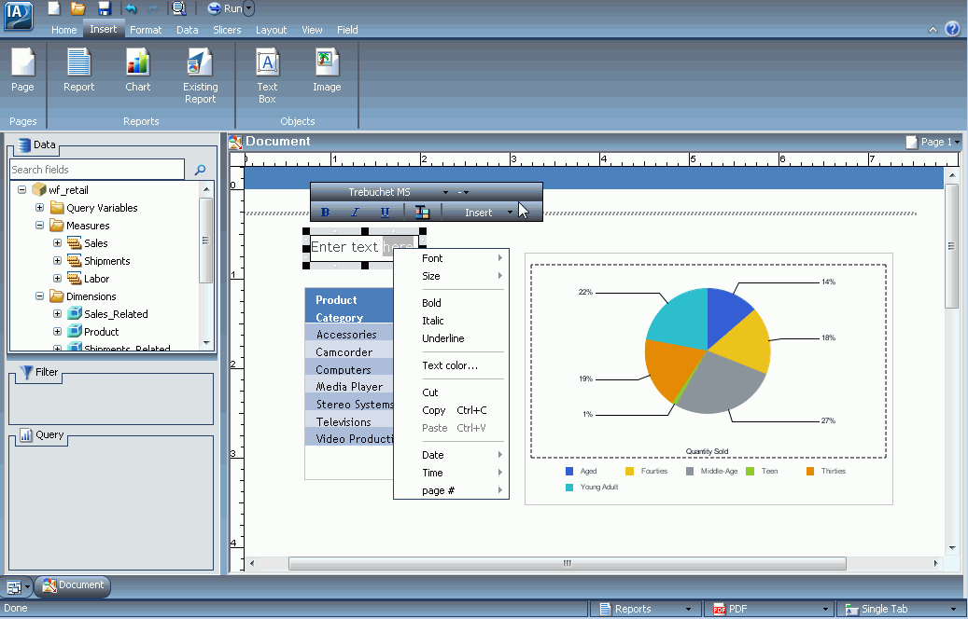968x619 pixels.
Task: Insert a new Page
Action: (x=22, y=70)
